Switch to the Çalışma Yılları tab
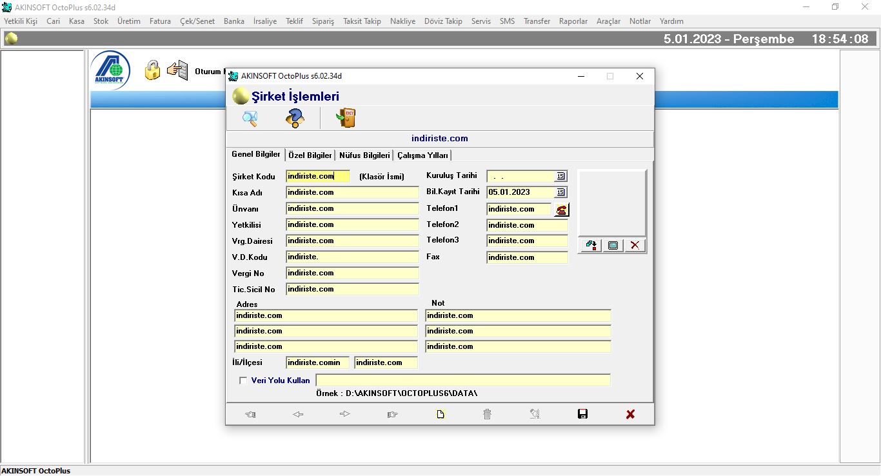881x476 pixels. (422, 155)
